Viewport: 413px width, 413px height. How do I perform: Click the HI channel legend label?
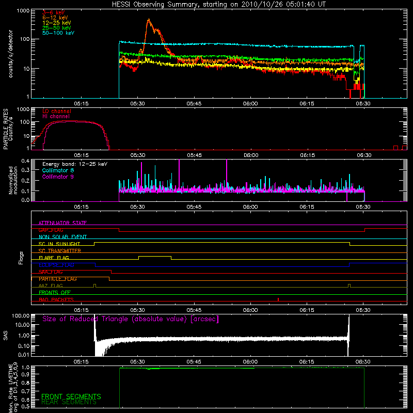coord(56,117)
